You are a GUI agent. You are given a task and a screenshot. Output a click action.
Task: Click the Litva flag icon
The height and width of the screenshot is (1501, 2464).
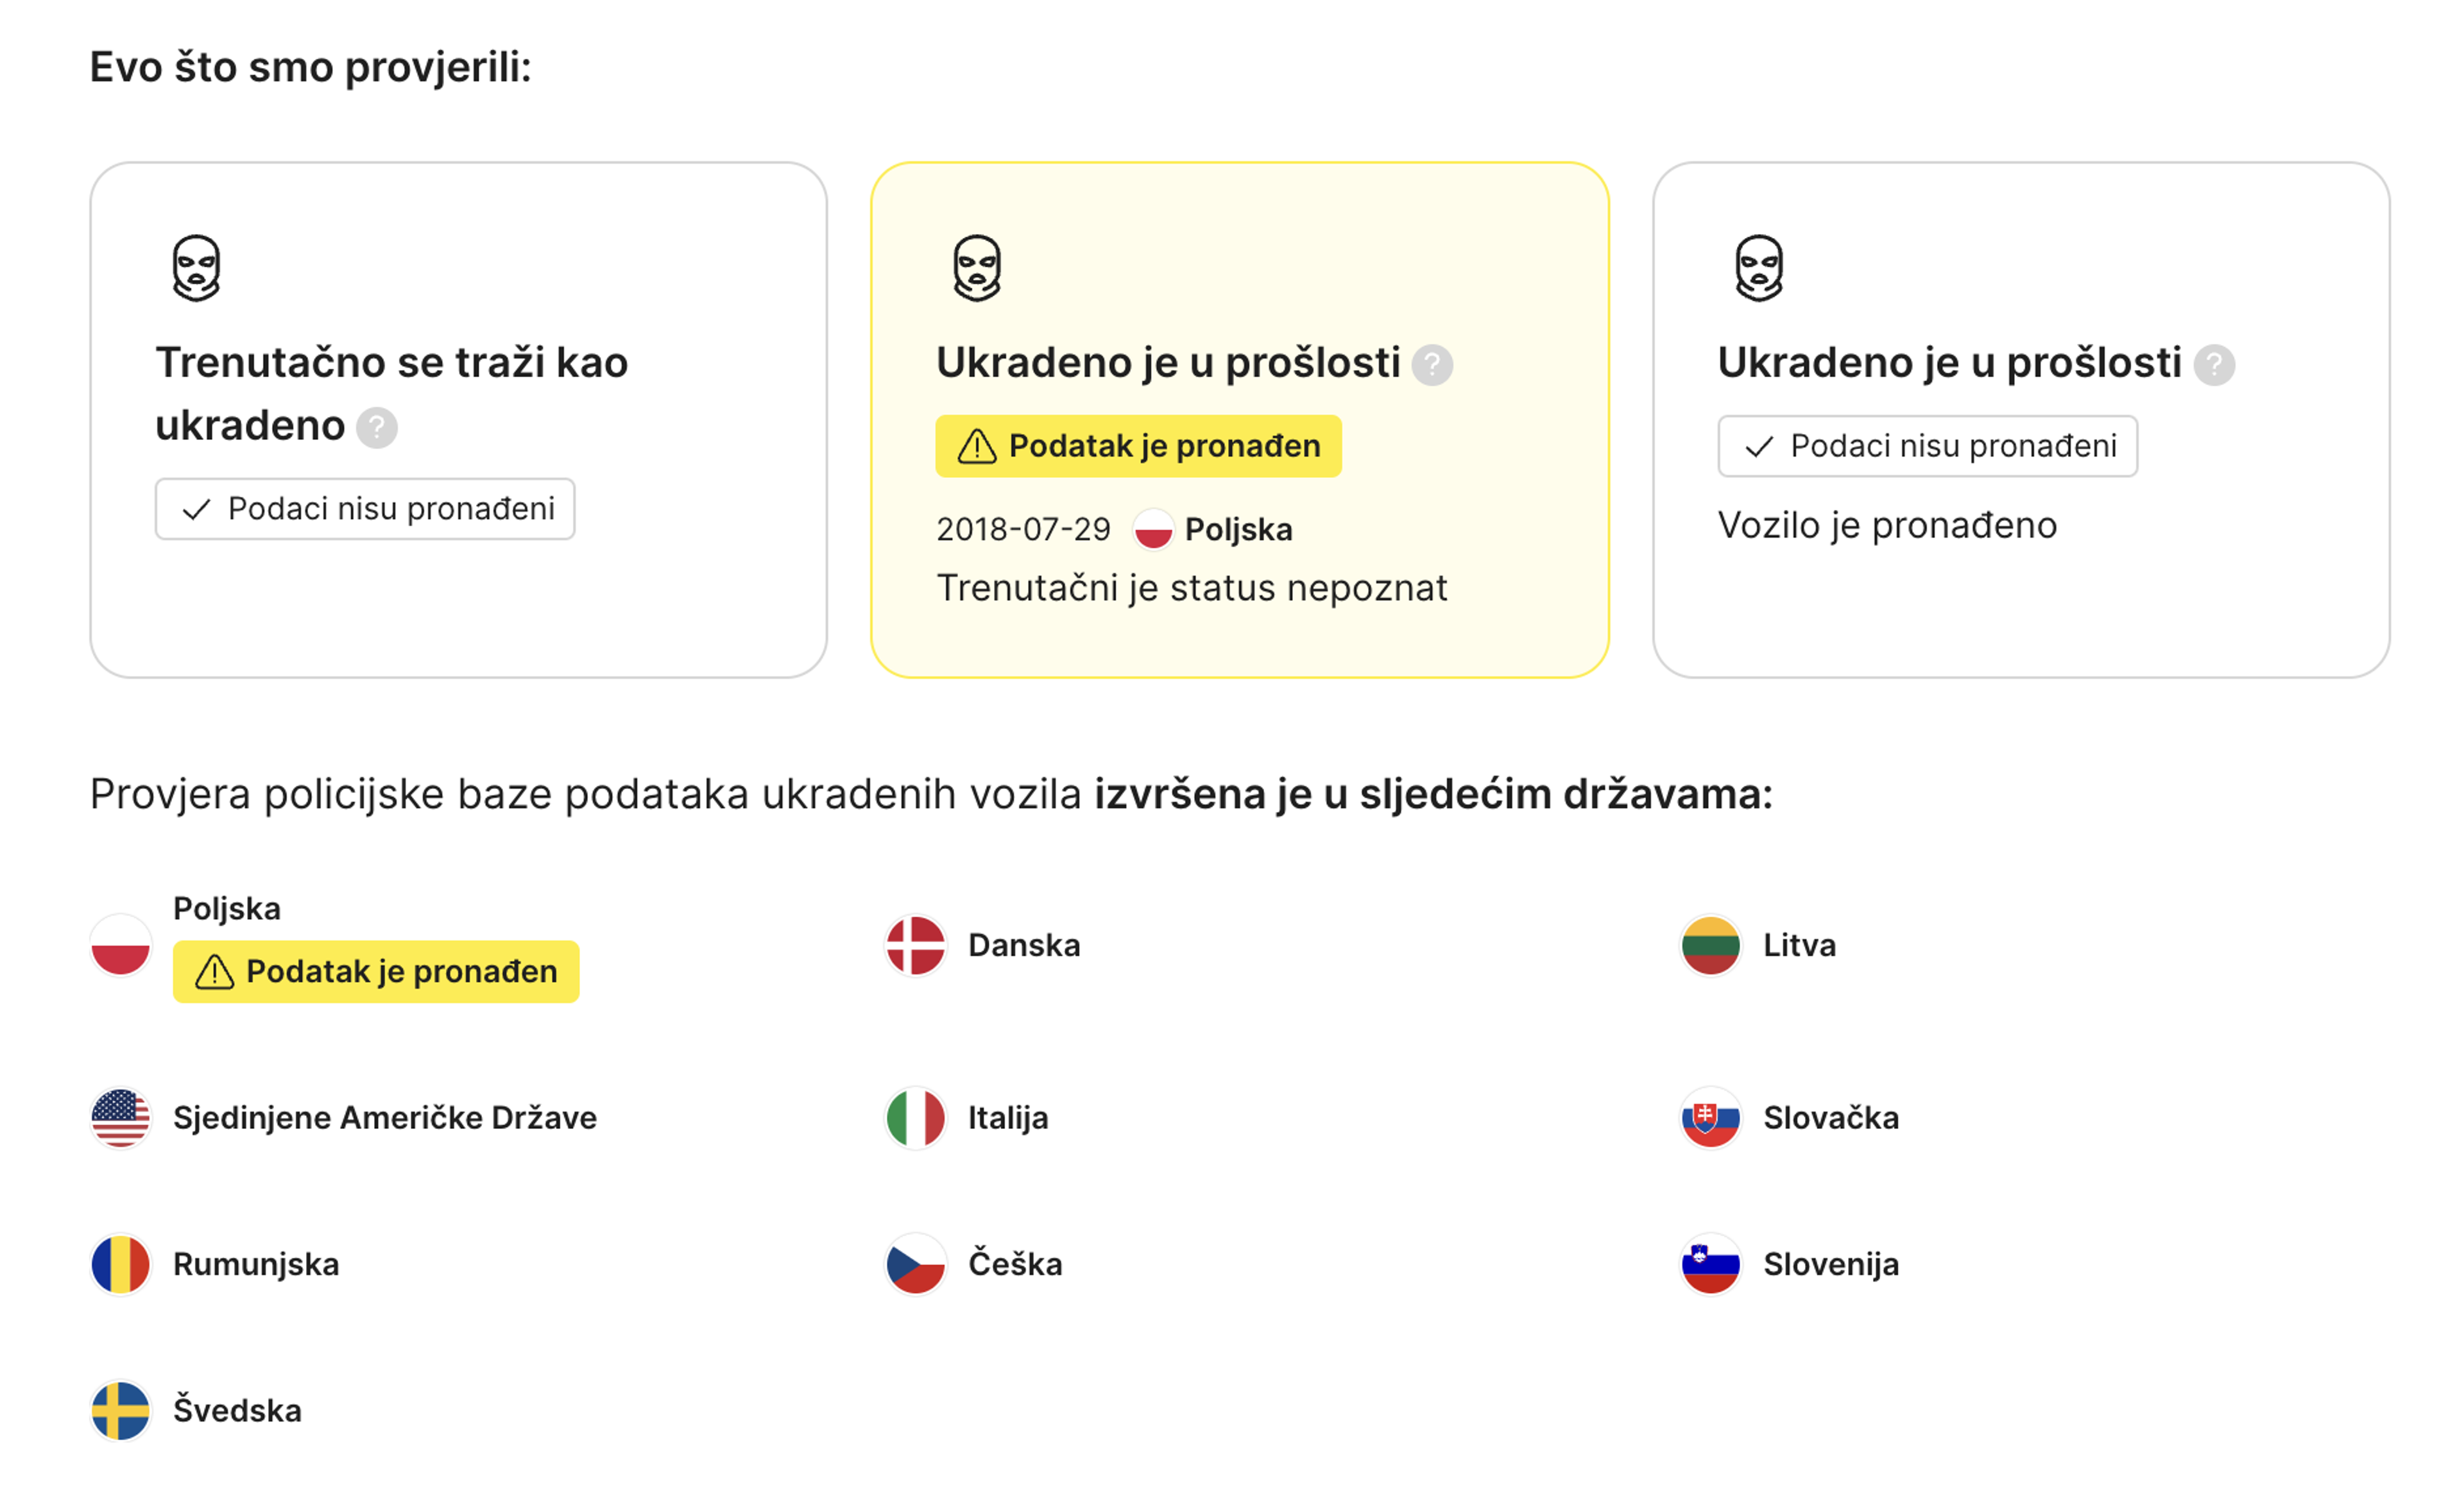[x=1710, y=946]
